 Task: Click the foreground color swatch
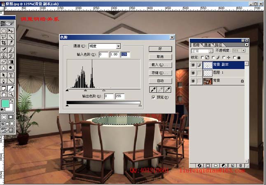coord(5,103)
